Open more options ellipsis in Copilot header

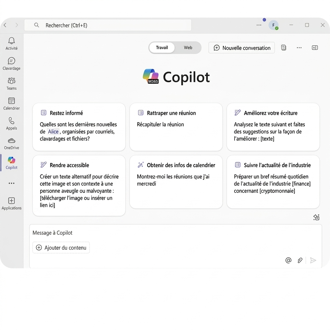[299, 48]
